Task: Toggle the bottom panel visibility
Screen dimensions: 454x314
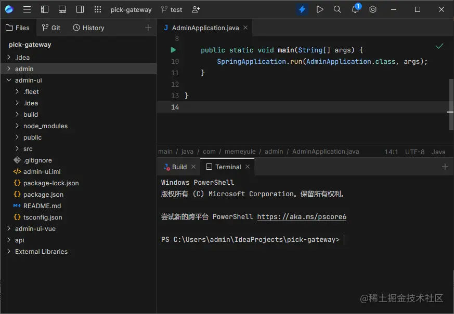Action: pos(62,9)
